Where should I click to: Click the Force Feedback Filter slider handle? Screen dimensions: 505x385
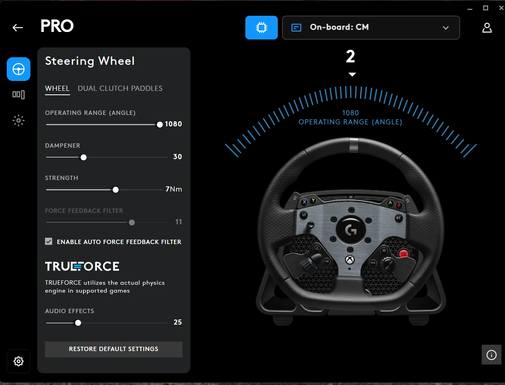(x=132, y=223)
